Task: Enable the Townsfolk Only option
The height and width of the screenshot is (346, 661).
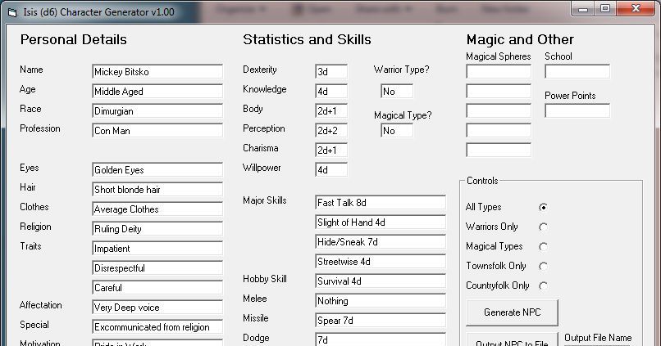Action: click(x=543, y=266)
